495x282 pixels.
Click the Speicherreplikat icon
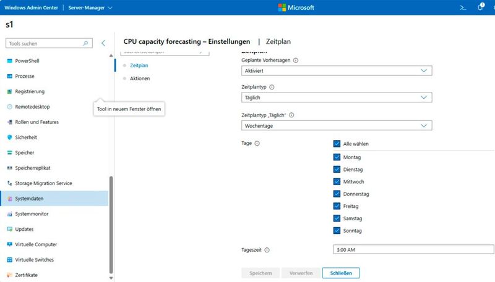(9, 168)
